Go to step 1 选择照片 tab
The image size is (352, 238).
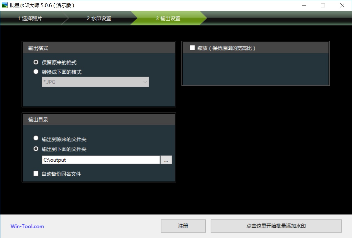click(x=30, y=18)
